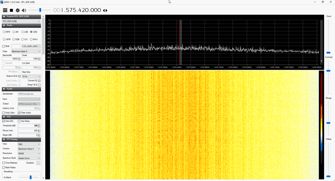The width and height of the screenshot is (335, 181).
Task: Collapse the Source: RTL-SDR (USB) panel header
Action: coord(21,17)
